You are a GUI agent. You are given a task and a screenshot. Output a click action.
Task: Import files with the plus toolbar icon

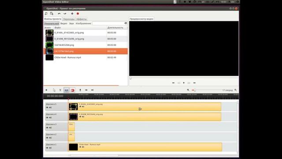[72, 14]
